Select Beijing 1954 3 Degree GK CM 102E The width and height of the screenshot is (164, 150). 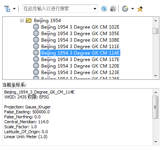coord(80,27)
